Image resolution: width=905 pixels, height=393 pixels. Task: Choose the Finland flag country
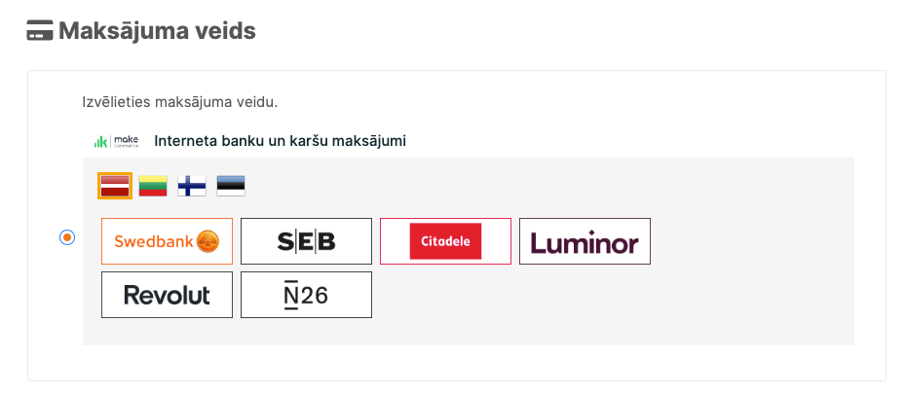pos(192,185)
